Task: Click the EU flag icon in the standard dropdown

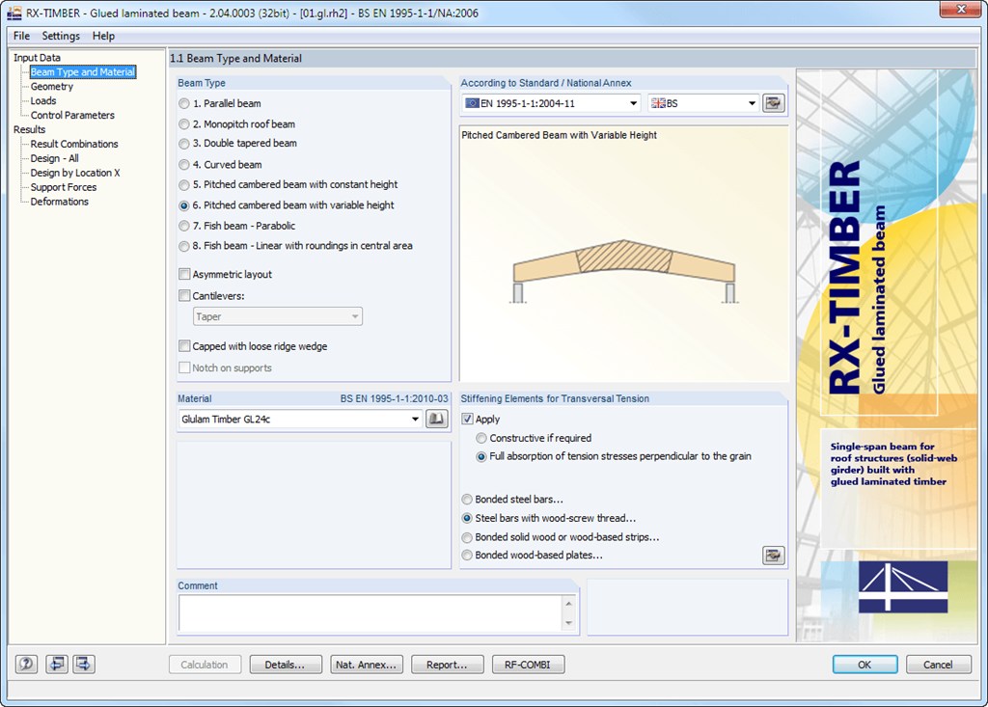Action: pyautogui.click(x=473, y=102)
